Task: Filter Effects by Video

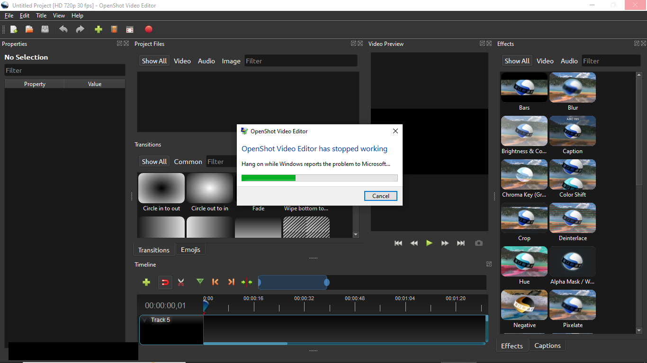Action: point(545,61)
